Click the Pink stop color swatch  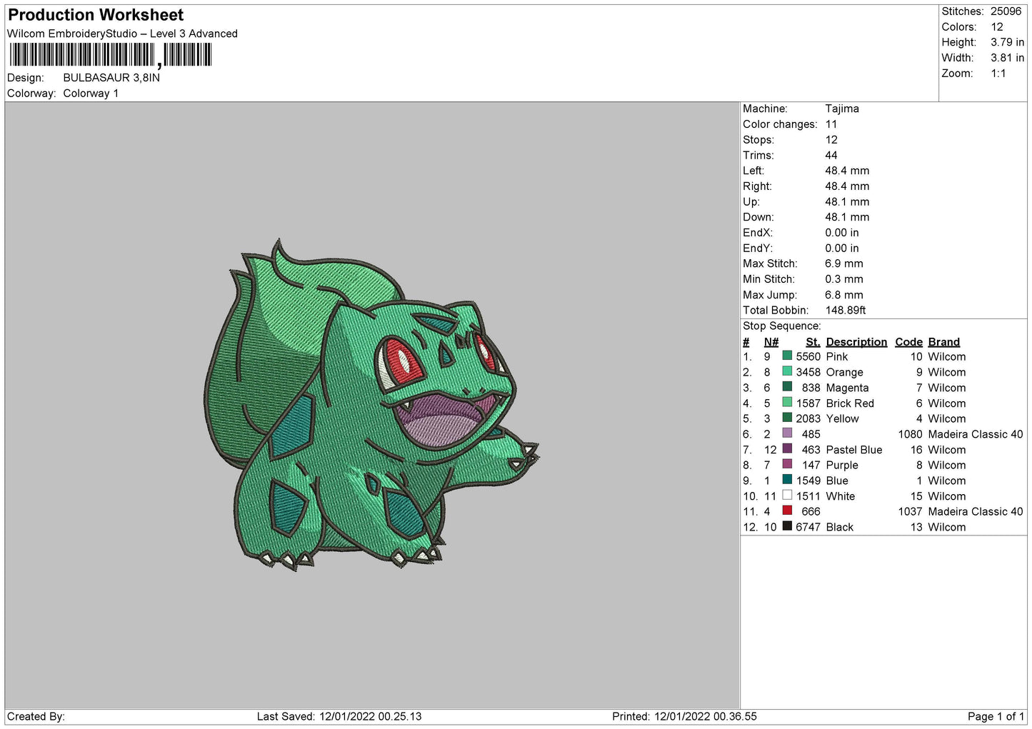tap(787, 356)
